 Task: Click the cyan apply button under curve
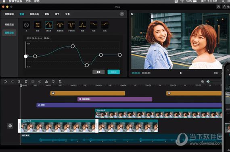tap(114, 72)
